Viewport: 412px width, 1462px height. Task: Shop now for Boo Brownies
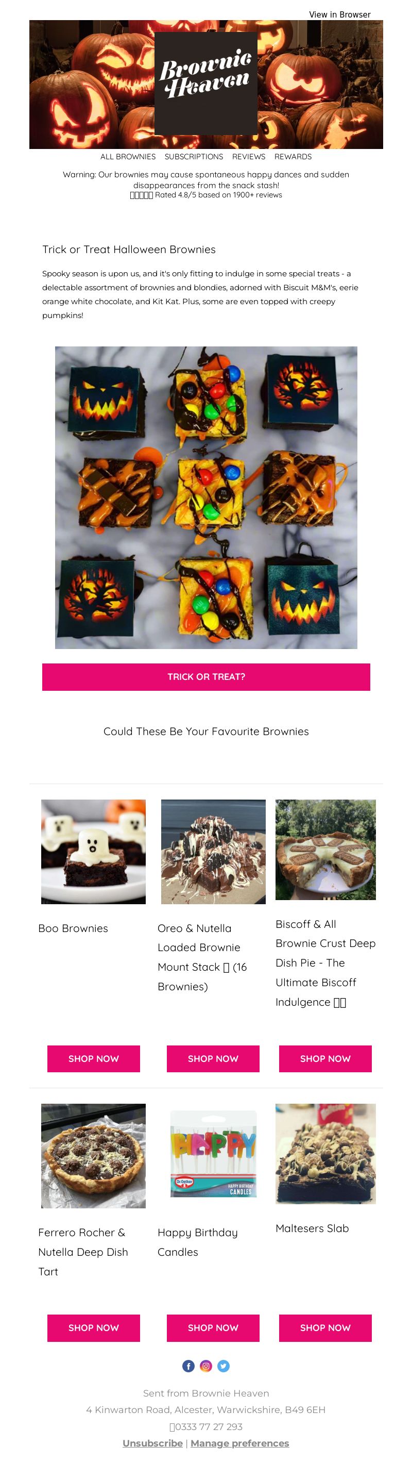tap(94, 1058)
